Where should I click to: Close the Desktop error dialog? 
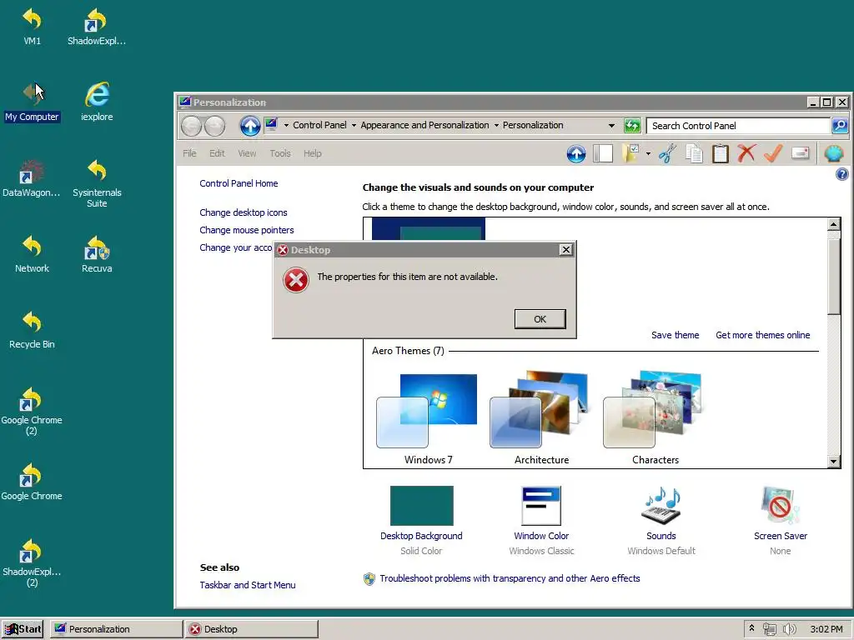point(566,249)
